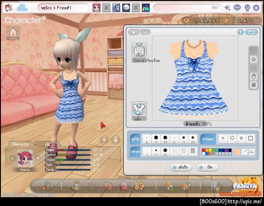Click the forward arrow in design editor

click(145, 32)
